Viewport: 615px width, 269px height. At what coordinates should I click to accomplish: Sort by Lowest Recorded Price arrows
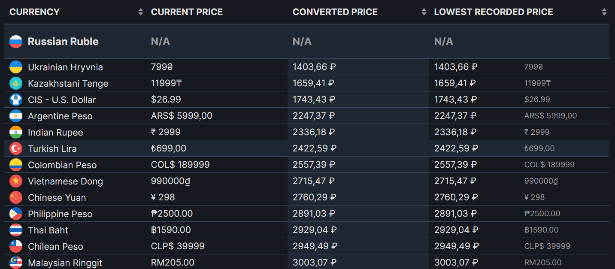tap(604, 12)
